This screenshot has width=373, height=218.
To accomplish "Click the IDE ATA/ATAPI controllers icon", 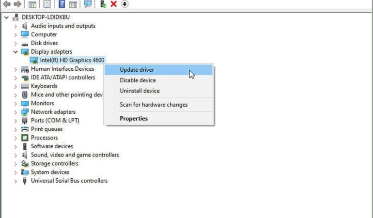I will [x=25, y=78].
